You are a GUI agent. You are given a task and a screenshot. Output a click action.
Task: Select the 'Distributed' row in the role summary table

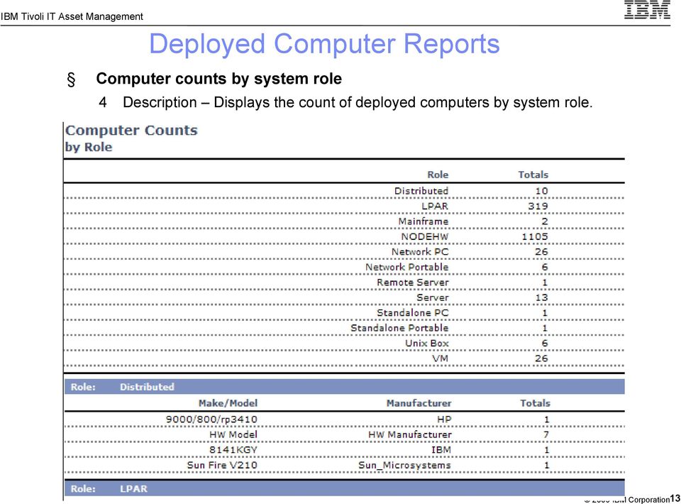(x=344, y=191)
